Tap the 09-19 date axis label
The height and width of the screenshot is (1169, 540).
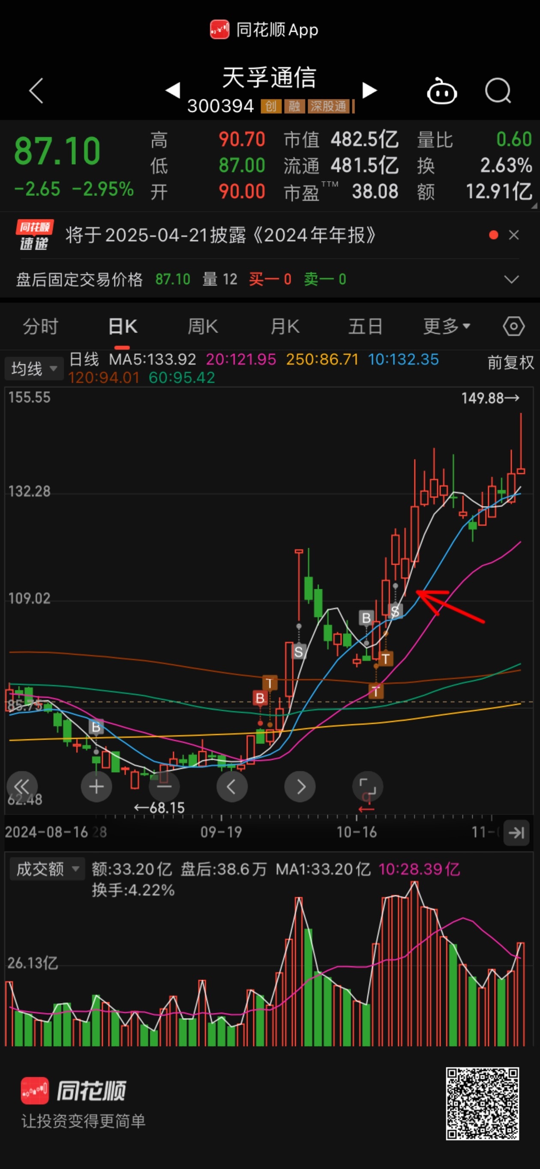(x=221, y=832)
